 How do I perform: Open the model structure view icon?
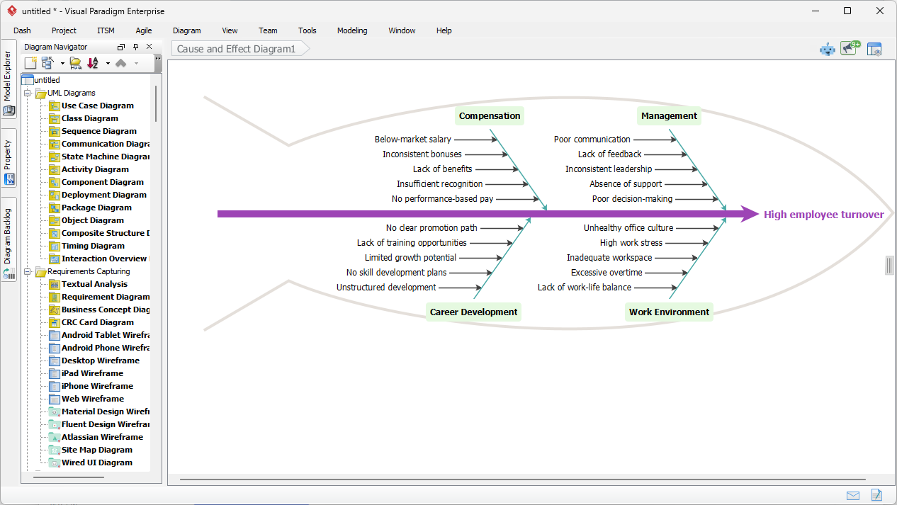click(x=47, y=62)
